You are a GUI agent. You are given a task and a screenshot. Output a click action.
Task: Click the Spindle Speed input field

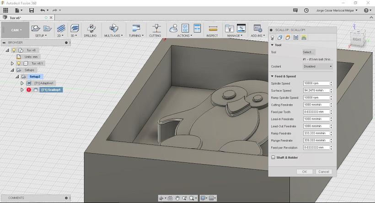[316, 83]
